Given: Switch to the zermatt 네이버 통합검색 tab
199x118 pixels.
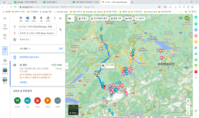Looking at the screenshot, I should (27, 2).
